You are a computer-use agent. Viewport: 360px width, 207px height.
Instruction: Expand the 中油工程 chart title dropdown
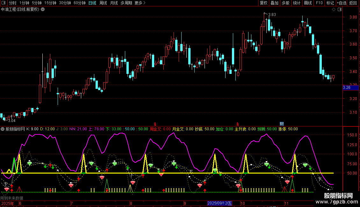(x=43, y=10)
